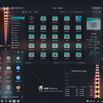103x103 pixels.
Task: Open Videos from the Places panel
Action: 18,33
